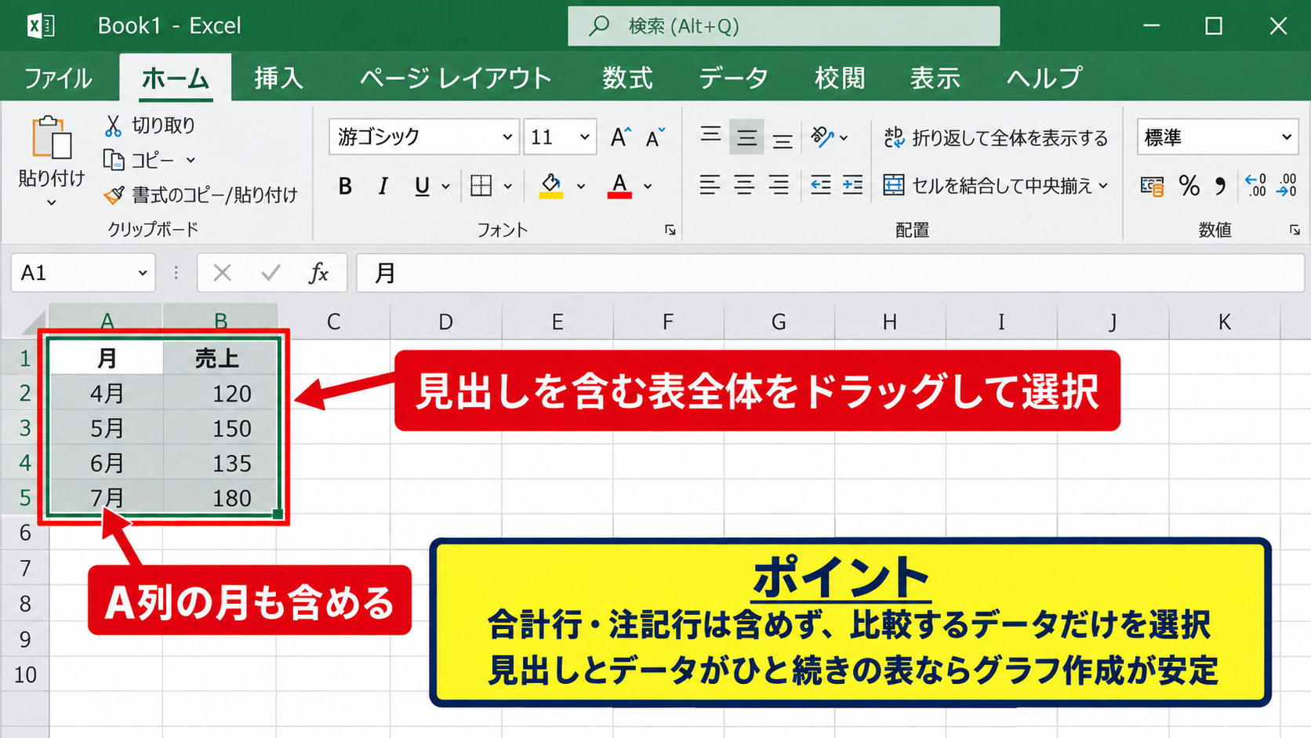Click the Paste (貼り付け) clipboard icon
Image resolution: width=1311 pixels, height=738 pixels.
click(52, 138)
